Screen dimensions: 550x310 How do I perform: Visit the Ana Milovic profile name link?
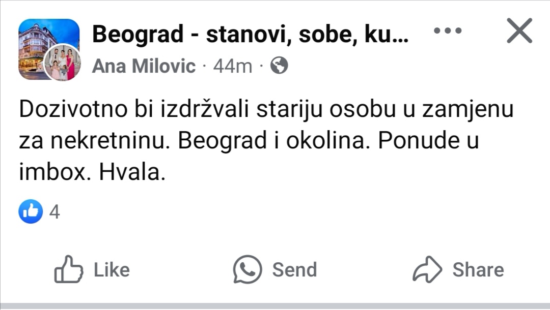pos(144,66)
